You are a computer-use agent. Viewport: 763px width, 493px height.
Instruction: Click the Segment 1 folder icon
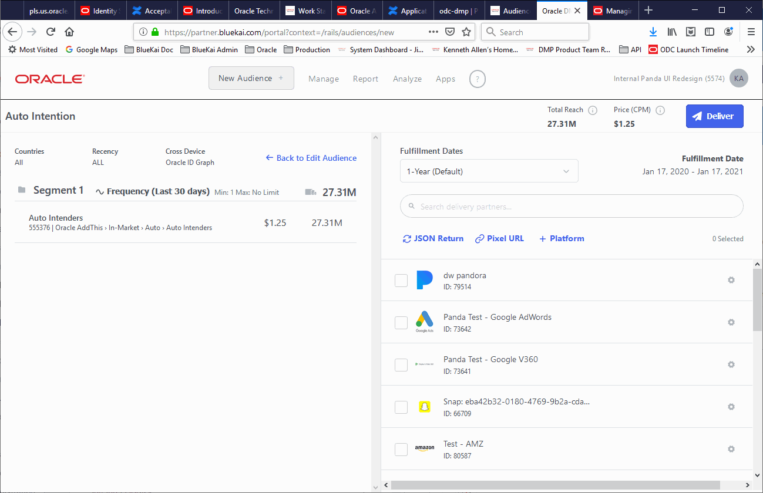click(22, 190)
